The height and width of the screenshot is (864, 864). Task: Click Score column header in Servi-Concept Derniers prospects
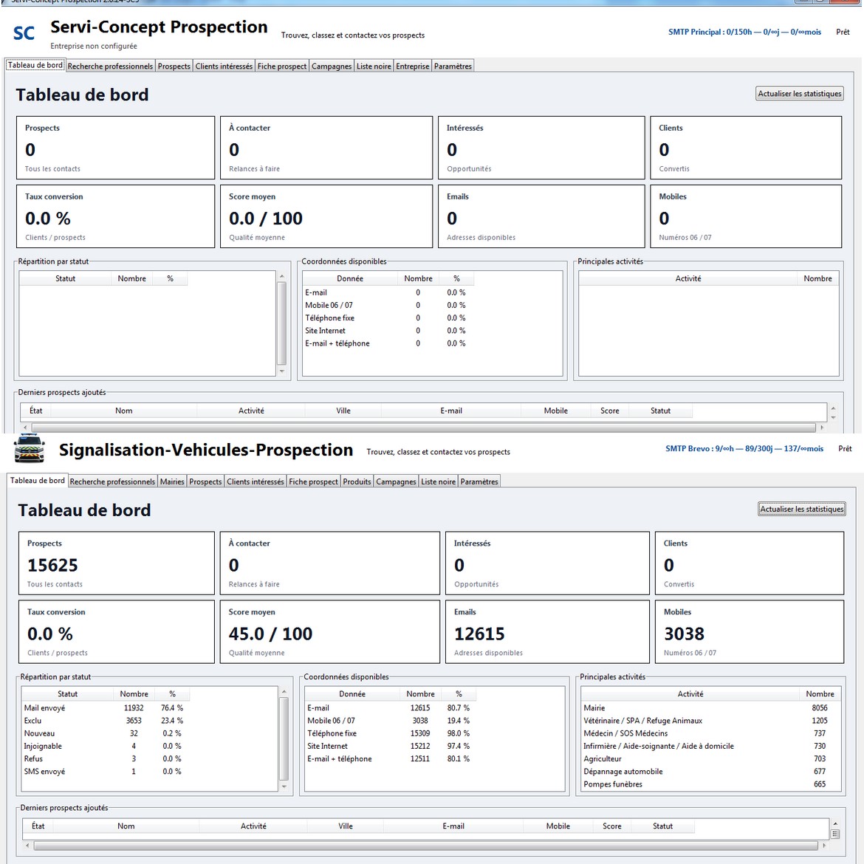coord(610,411)
